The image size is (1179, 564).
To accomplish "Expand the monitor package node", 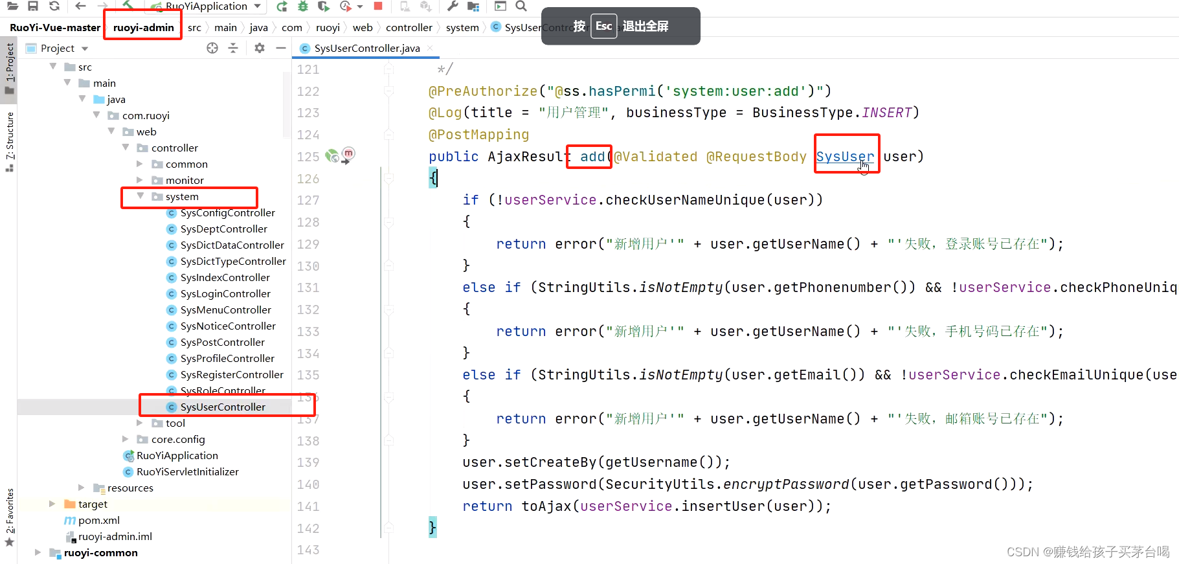I will tap(140, 179).
